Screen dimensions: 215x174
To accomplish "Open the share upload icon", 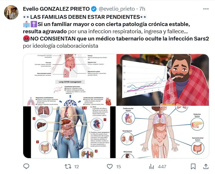I will [206, 166].
